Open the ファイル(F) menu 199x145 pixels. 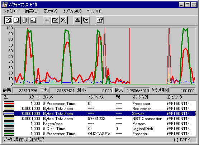click(x=11, y=11)
